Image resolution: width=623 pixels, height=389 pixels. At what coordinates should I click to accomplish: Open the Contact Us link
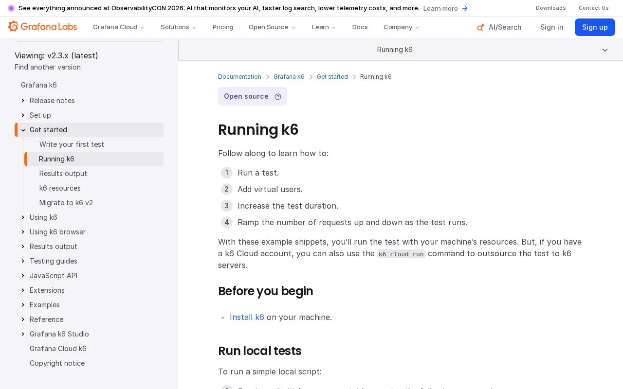coord(594,8)
